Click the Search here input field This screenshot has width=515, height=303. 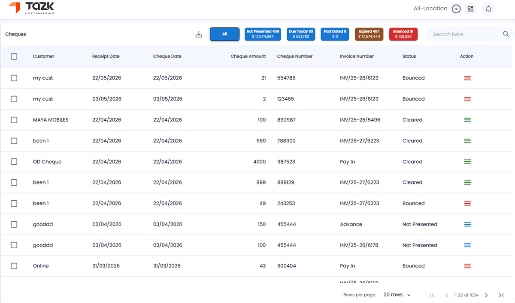pos(464,34)
